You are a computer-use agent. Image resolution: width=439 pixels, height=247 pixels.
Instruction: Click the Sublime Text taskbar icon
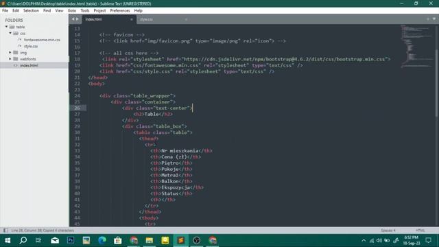(x=180, y=240)
